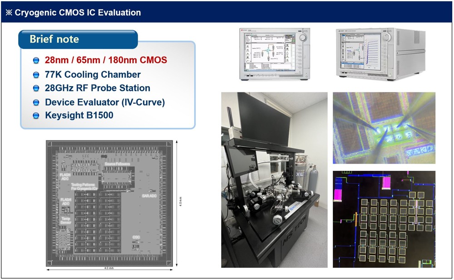Click the angled-view Keysight analyzer image
The width and height of the screenshot is (454, 280).
(x=381, y=54)
